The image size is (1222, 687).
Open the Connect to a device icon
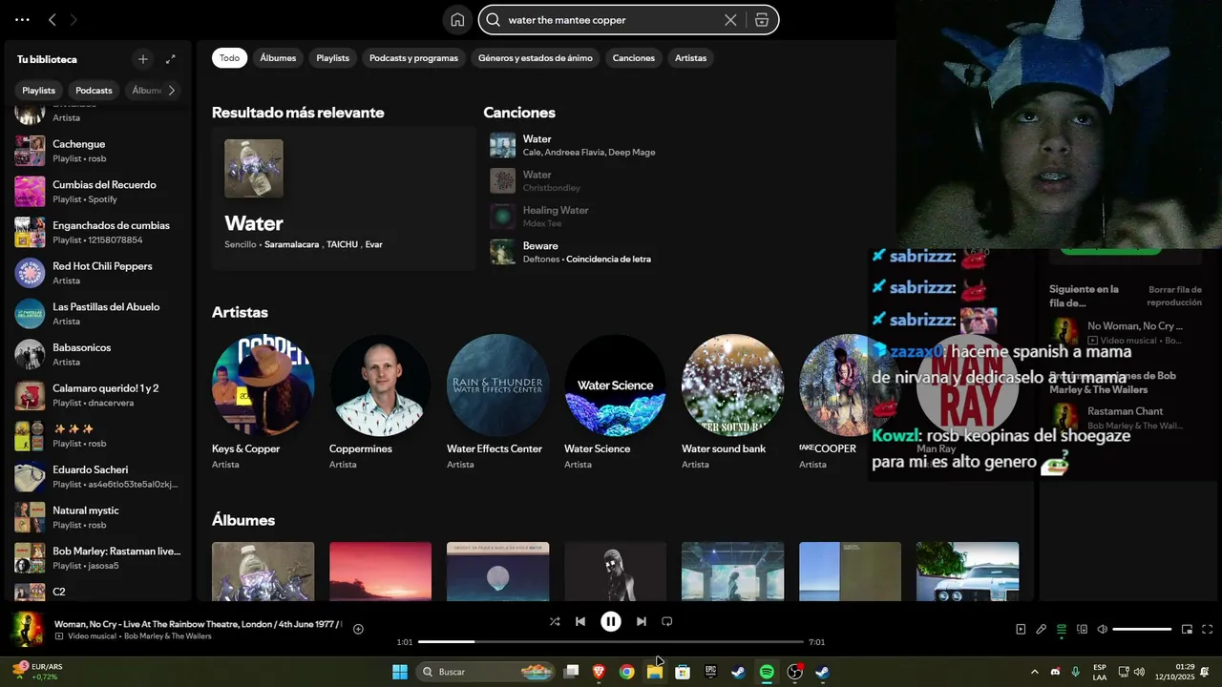1082,629
